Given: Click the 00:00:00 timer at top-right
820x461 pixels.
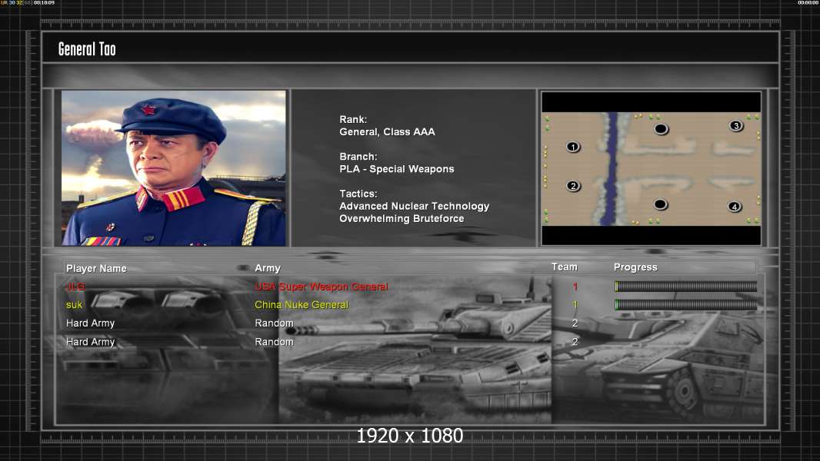Looking at the screenshot, I should pos(808,2).
